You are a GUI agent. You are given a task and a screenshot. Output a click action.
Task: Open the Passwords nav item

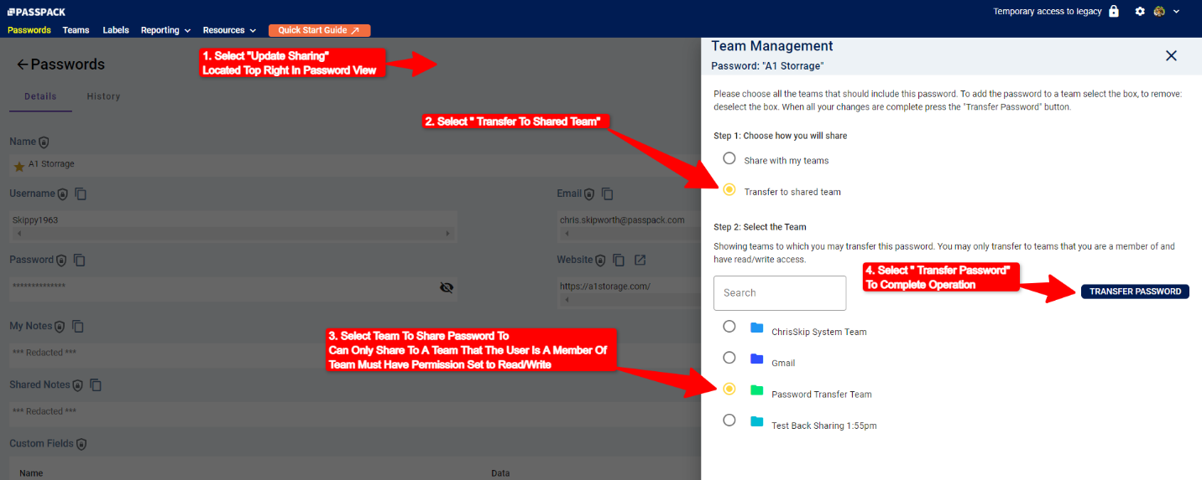(29, 30)
